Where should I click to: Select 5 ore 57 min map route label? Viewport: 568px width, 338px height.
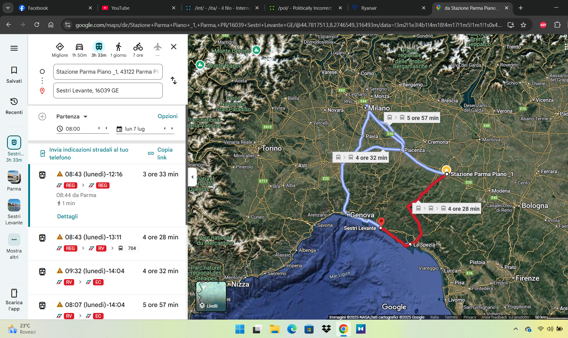click(x=412, y=118)
